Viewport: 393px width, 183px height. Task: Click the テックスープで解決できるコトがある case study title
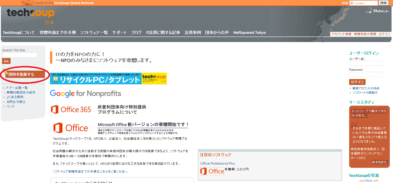pos(368,113)
